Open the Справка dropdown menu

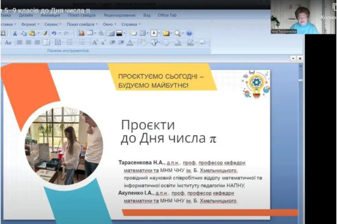click(x=130, y=24)
